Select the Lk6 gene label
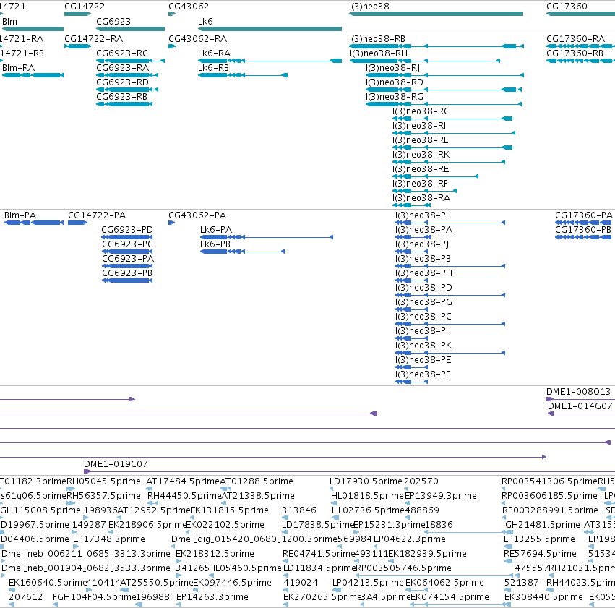 pos(205,21)
